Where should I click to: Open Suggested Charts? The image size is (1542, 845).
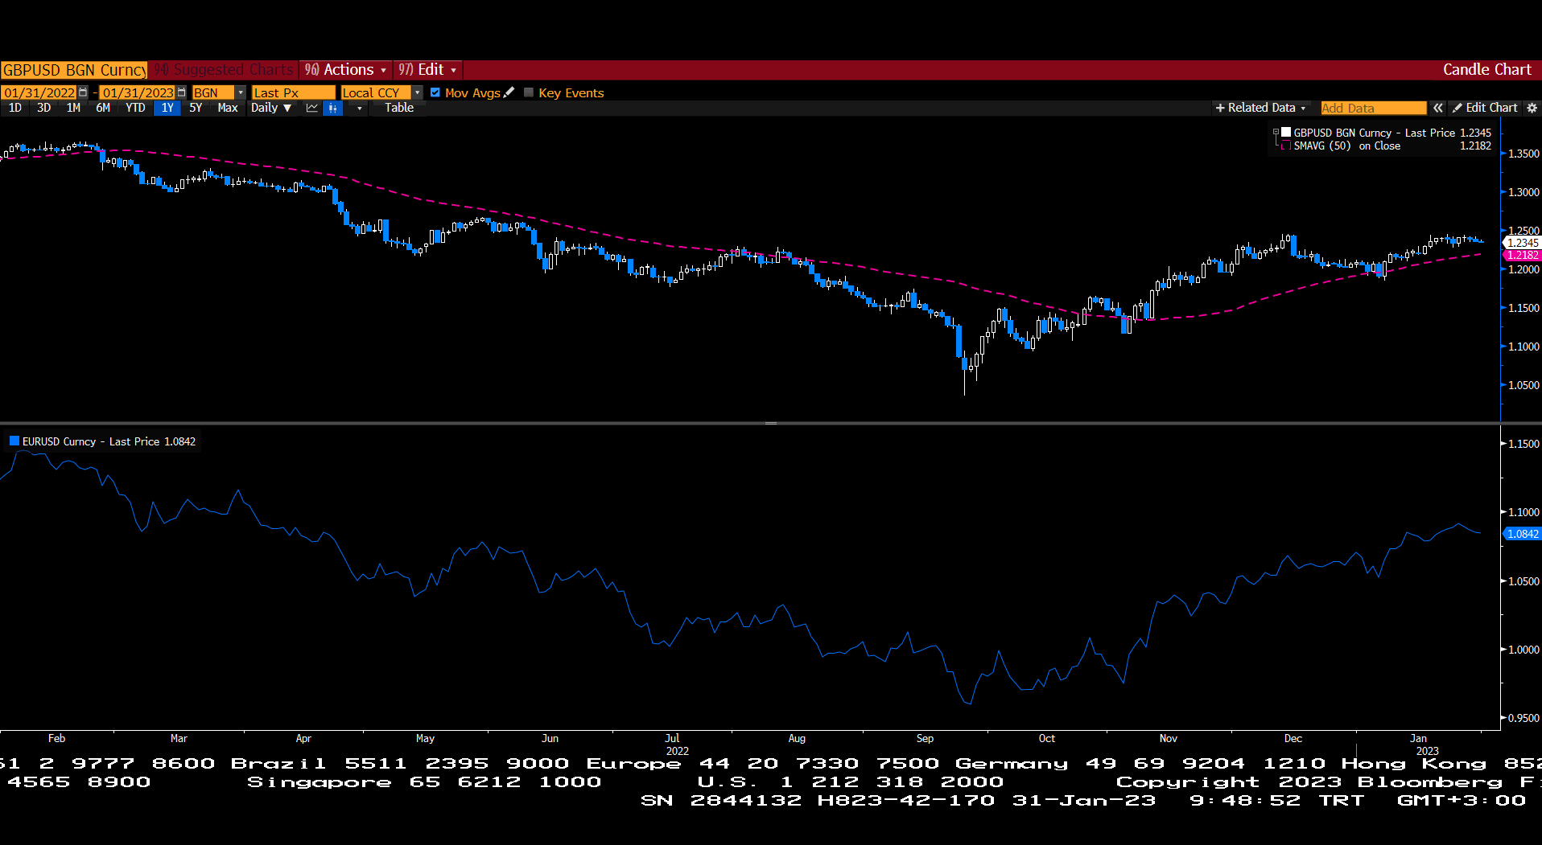225,70
